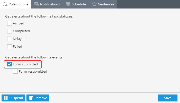Click the trash can icon on Remove
180x103 pixels.
[x=31, y=98]
